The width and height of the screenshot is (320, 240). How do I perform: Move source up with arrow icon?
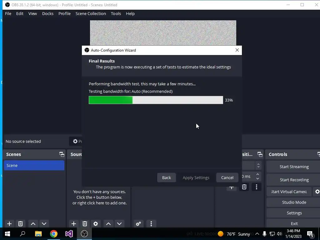108,224
